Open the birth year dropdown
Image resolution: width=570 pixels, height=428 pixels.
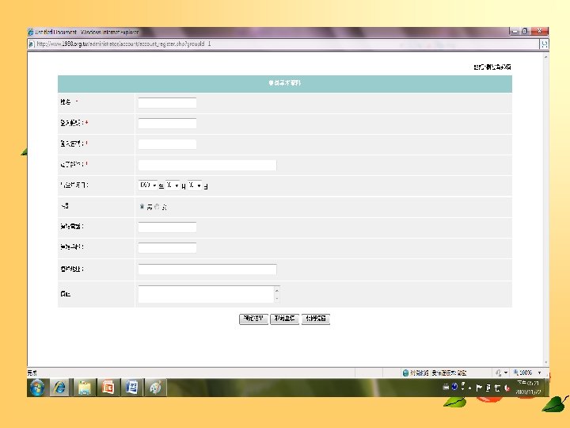click(x=147, y=185)
